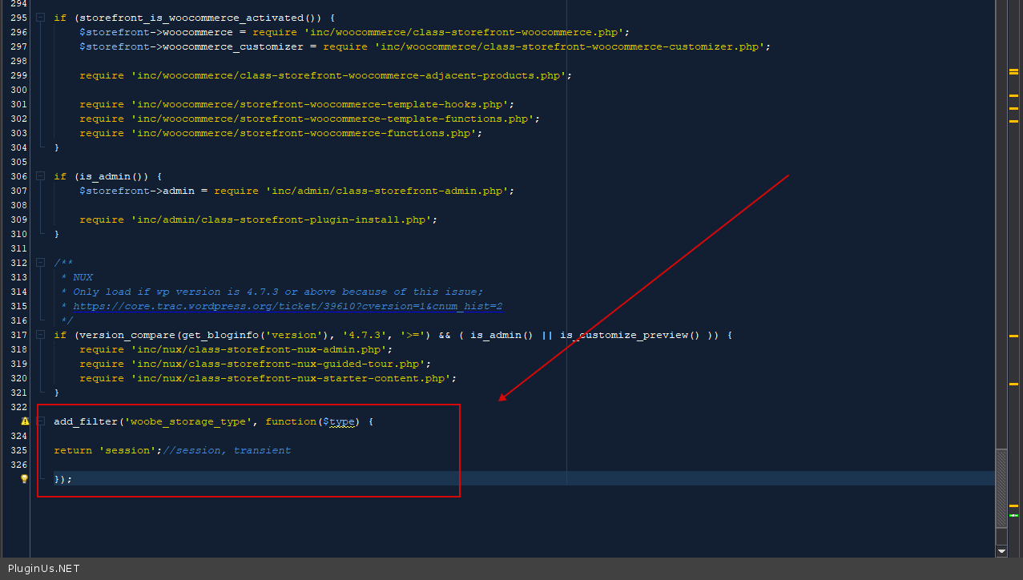The image size is (1023, 580).
Task: Fold the NUX doc comment block
Action: [40, 263]
